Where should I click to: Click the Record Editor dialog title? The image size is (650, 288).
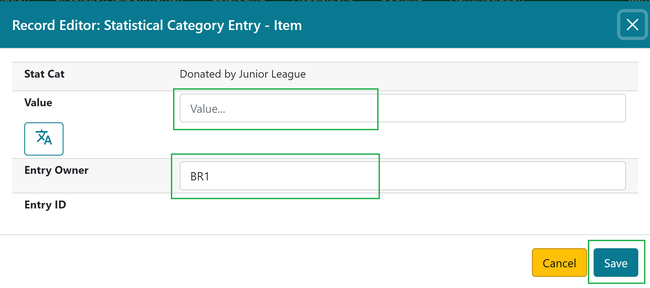[157, 25]
